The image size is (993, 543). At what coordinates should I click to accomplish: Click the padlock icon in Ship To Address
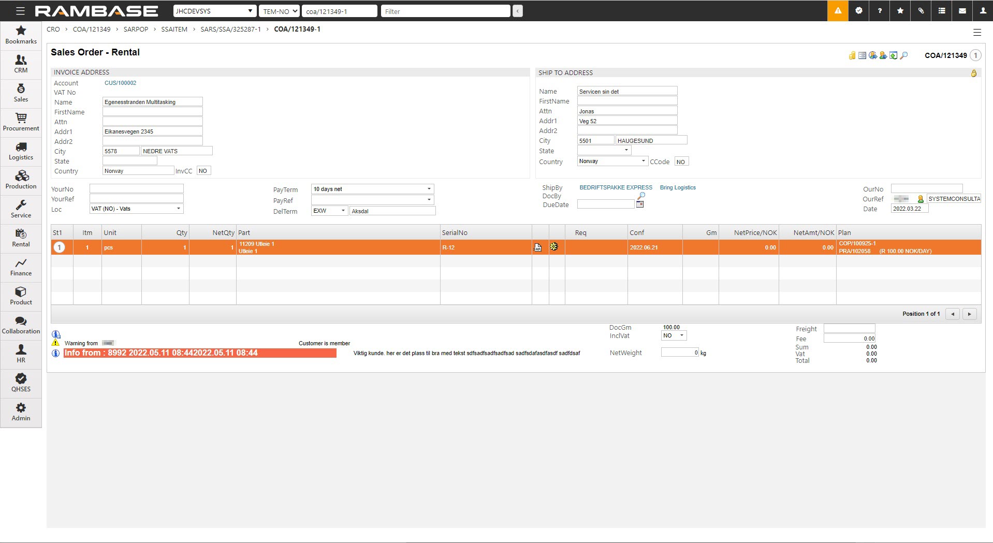[x=973, y=74]
